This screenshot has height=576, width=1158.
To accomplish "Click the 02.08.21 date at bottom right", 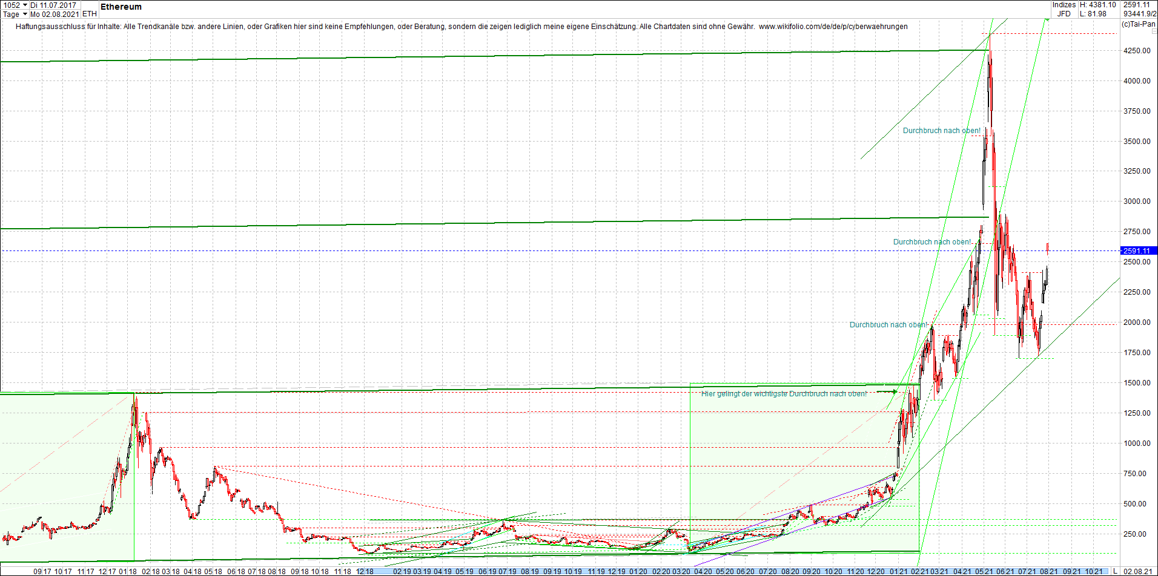I will point(1139,571).
